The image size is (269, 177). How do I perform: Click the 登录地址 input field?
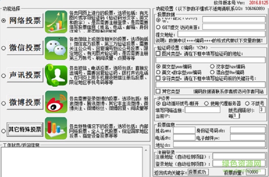239,163
